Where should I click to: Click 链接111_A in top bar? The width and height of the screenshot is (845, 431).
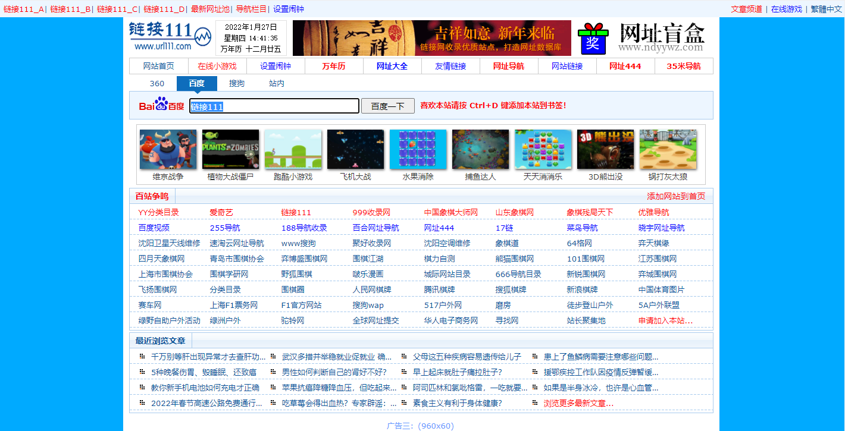point(24,9)
